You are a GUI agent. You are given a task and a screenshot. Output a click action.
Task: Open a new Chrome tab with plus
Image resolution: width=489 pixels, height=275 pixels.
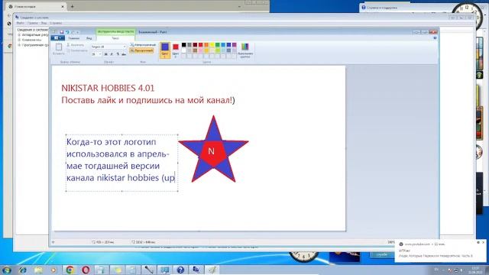tap(72, 7)
